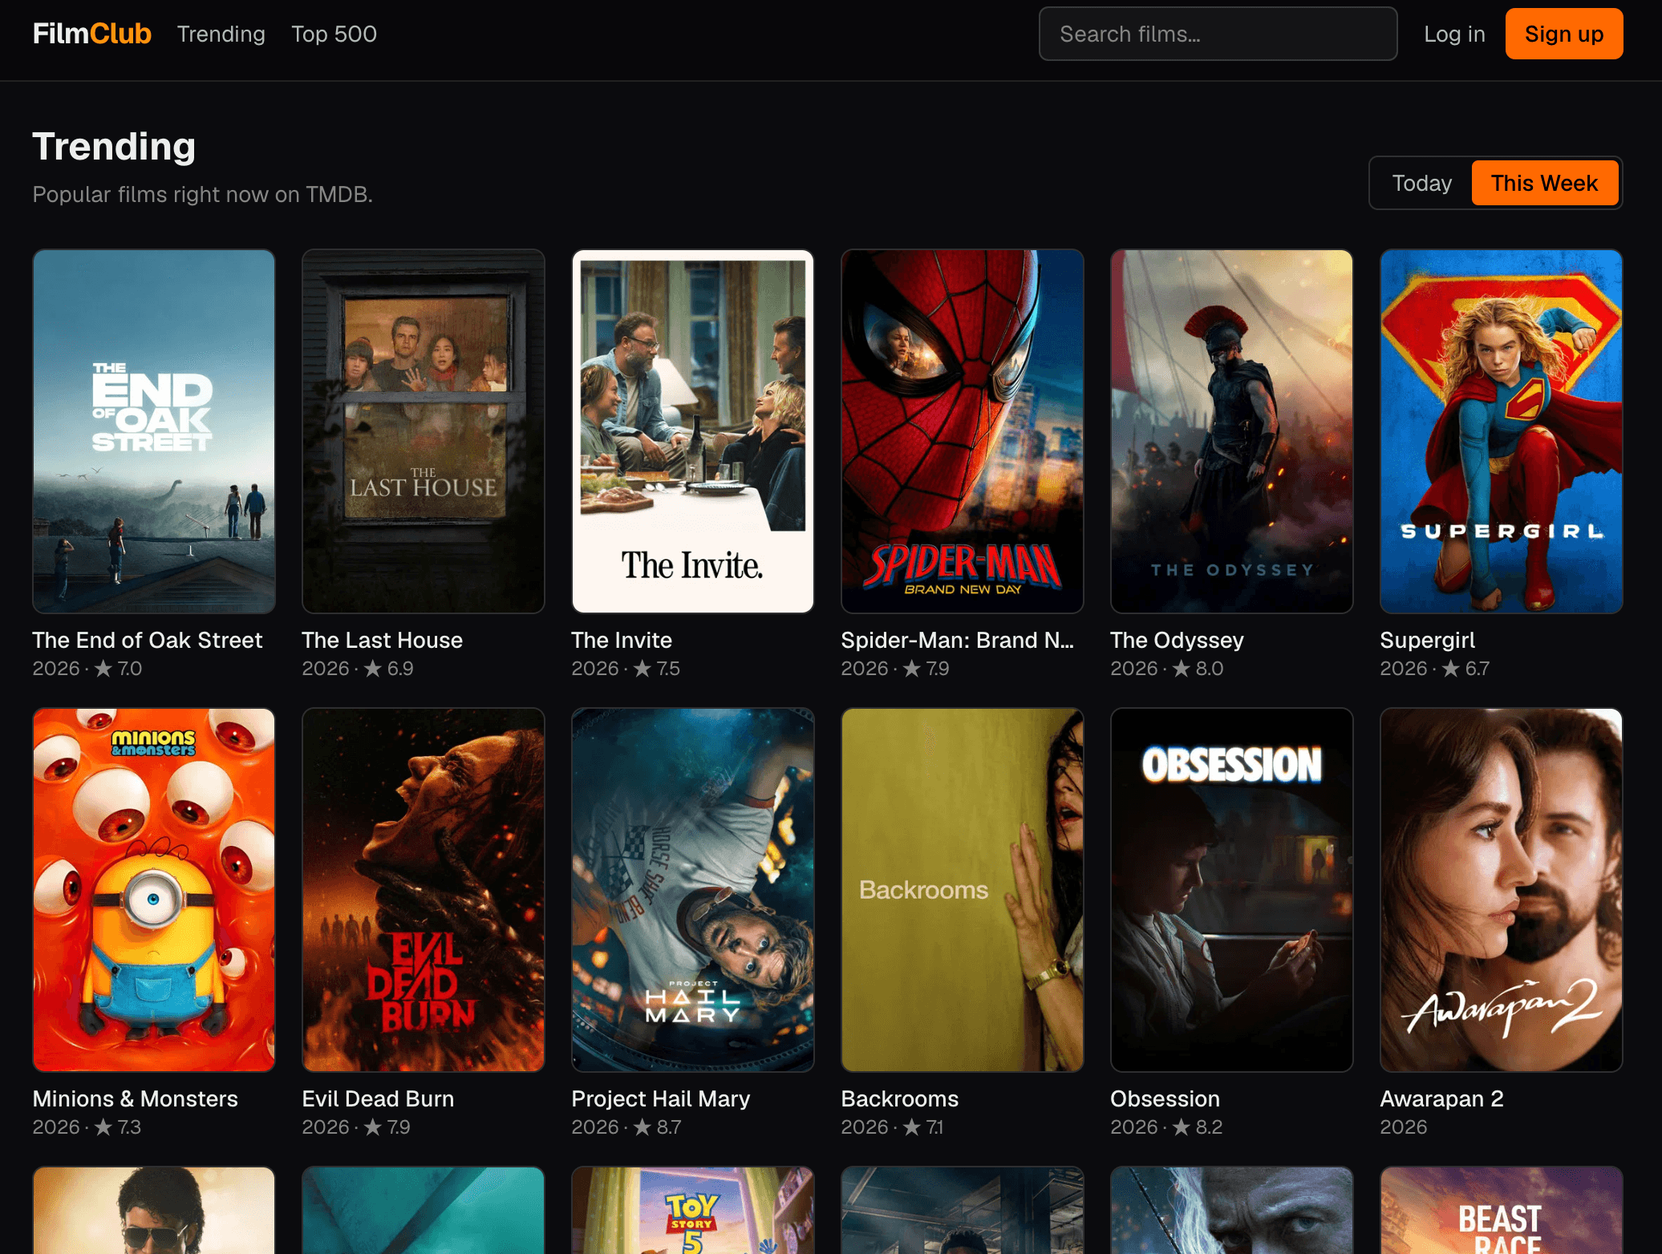Screen dimensions: 1662x1254
Task: Open the Backrooms poster
Action: click(x=963, y=890)
